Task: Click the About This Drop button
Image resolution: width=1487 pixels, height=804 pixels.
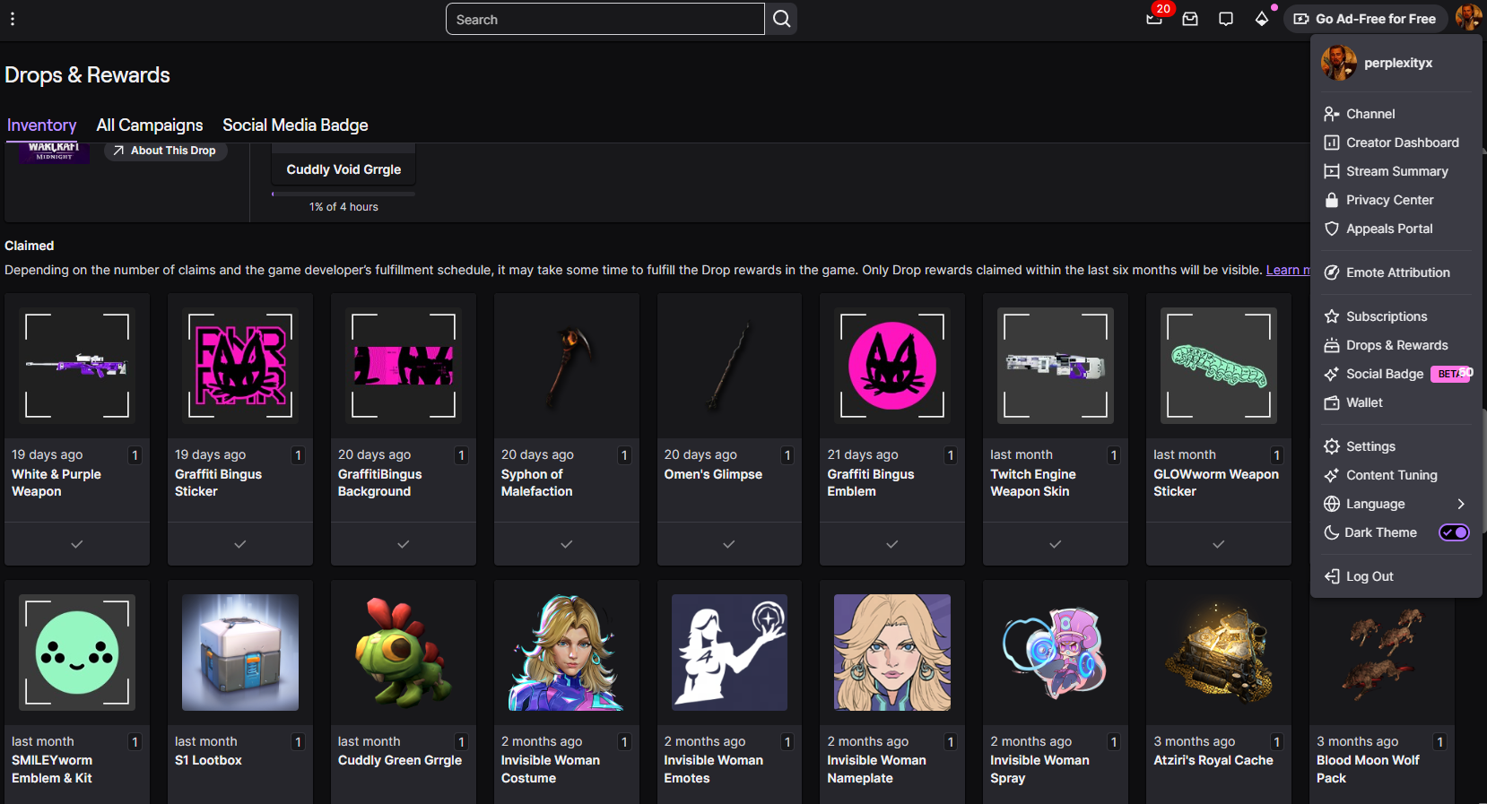Action: [x=166, y=151]
